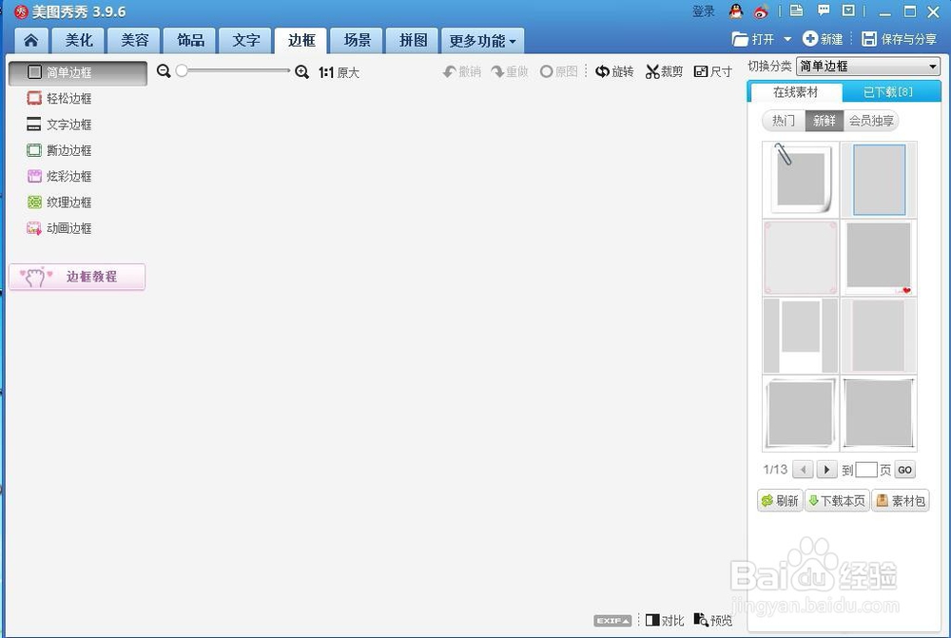The height and width of the screenshot is (638, 951).
Task: Open the 尺寸 resize tool
Action: 711,71
